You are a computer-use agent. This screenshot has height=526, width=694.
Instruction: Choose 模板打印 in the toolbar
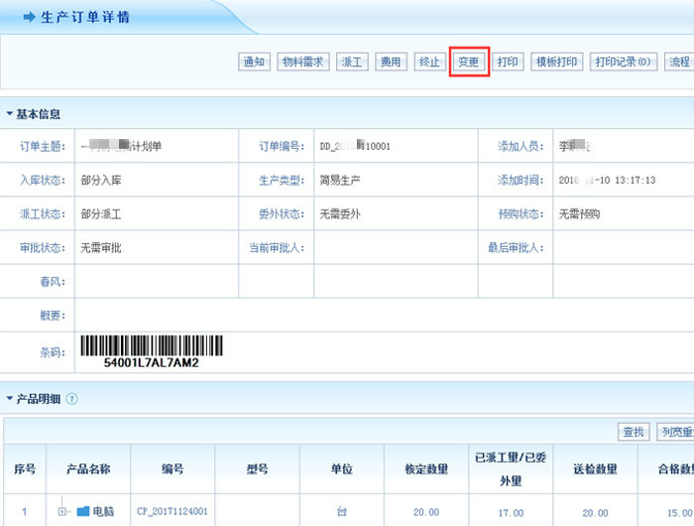557,62
